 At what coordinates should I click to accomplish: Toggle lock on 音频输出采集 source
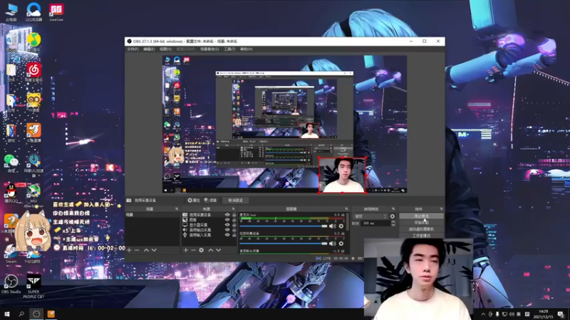[234, 230]
